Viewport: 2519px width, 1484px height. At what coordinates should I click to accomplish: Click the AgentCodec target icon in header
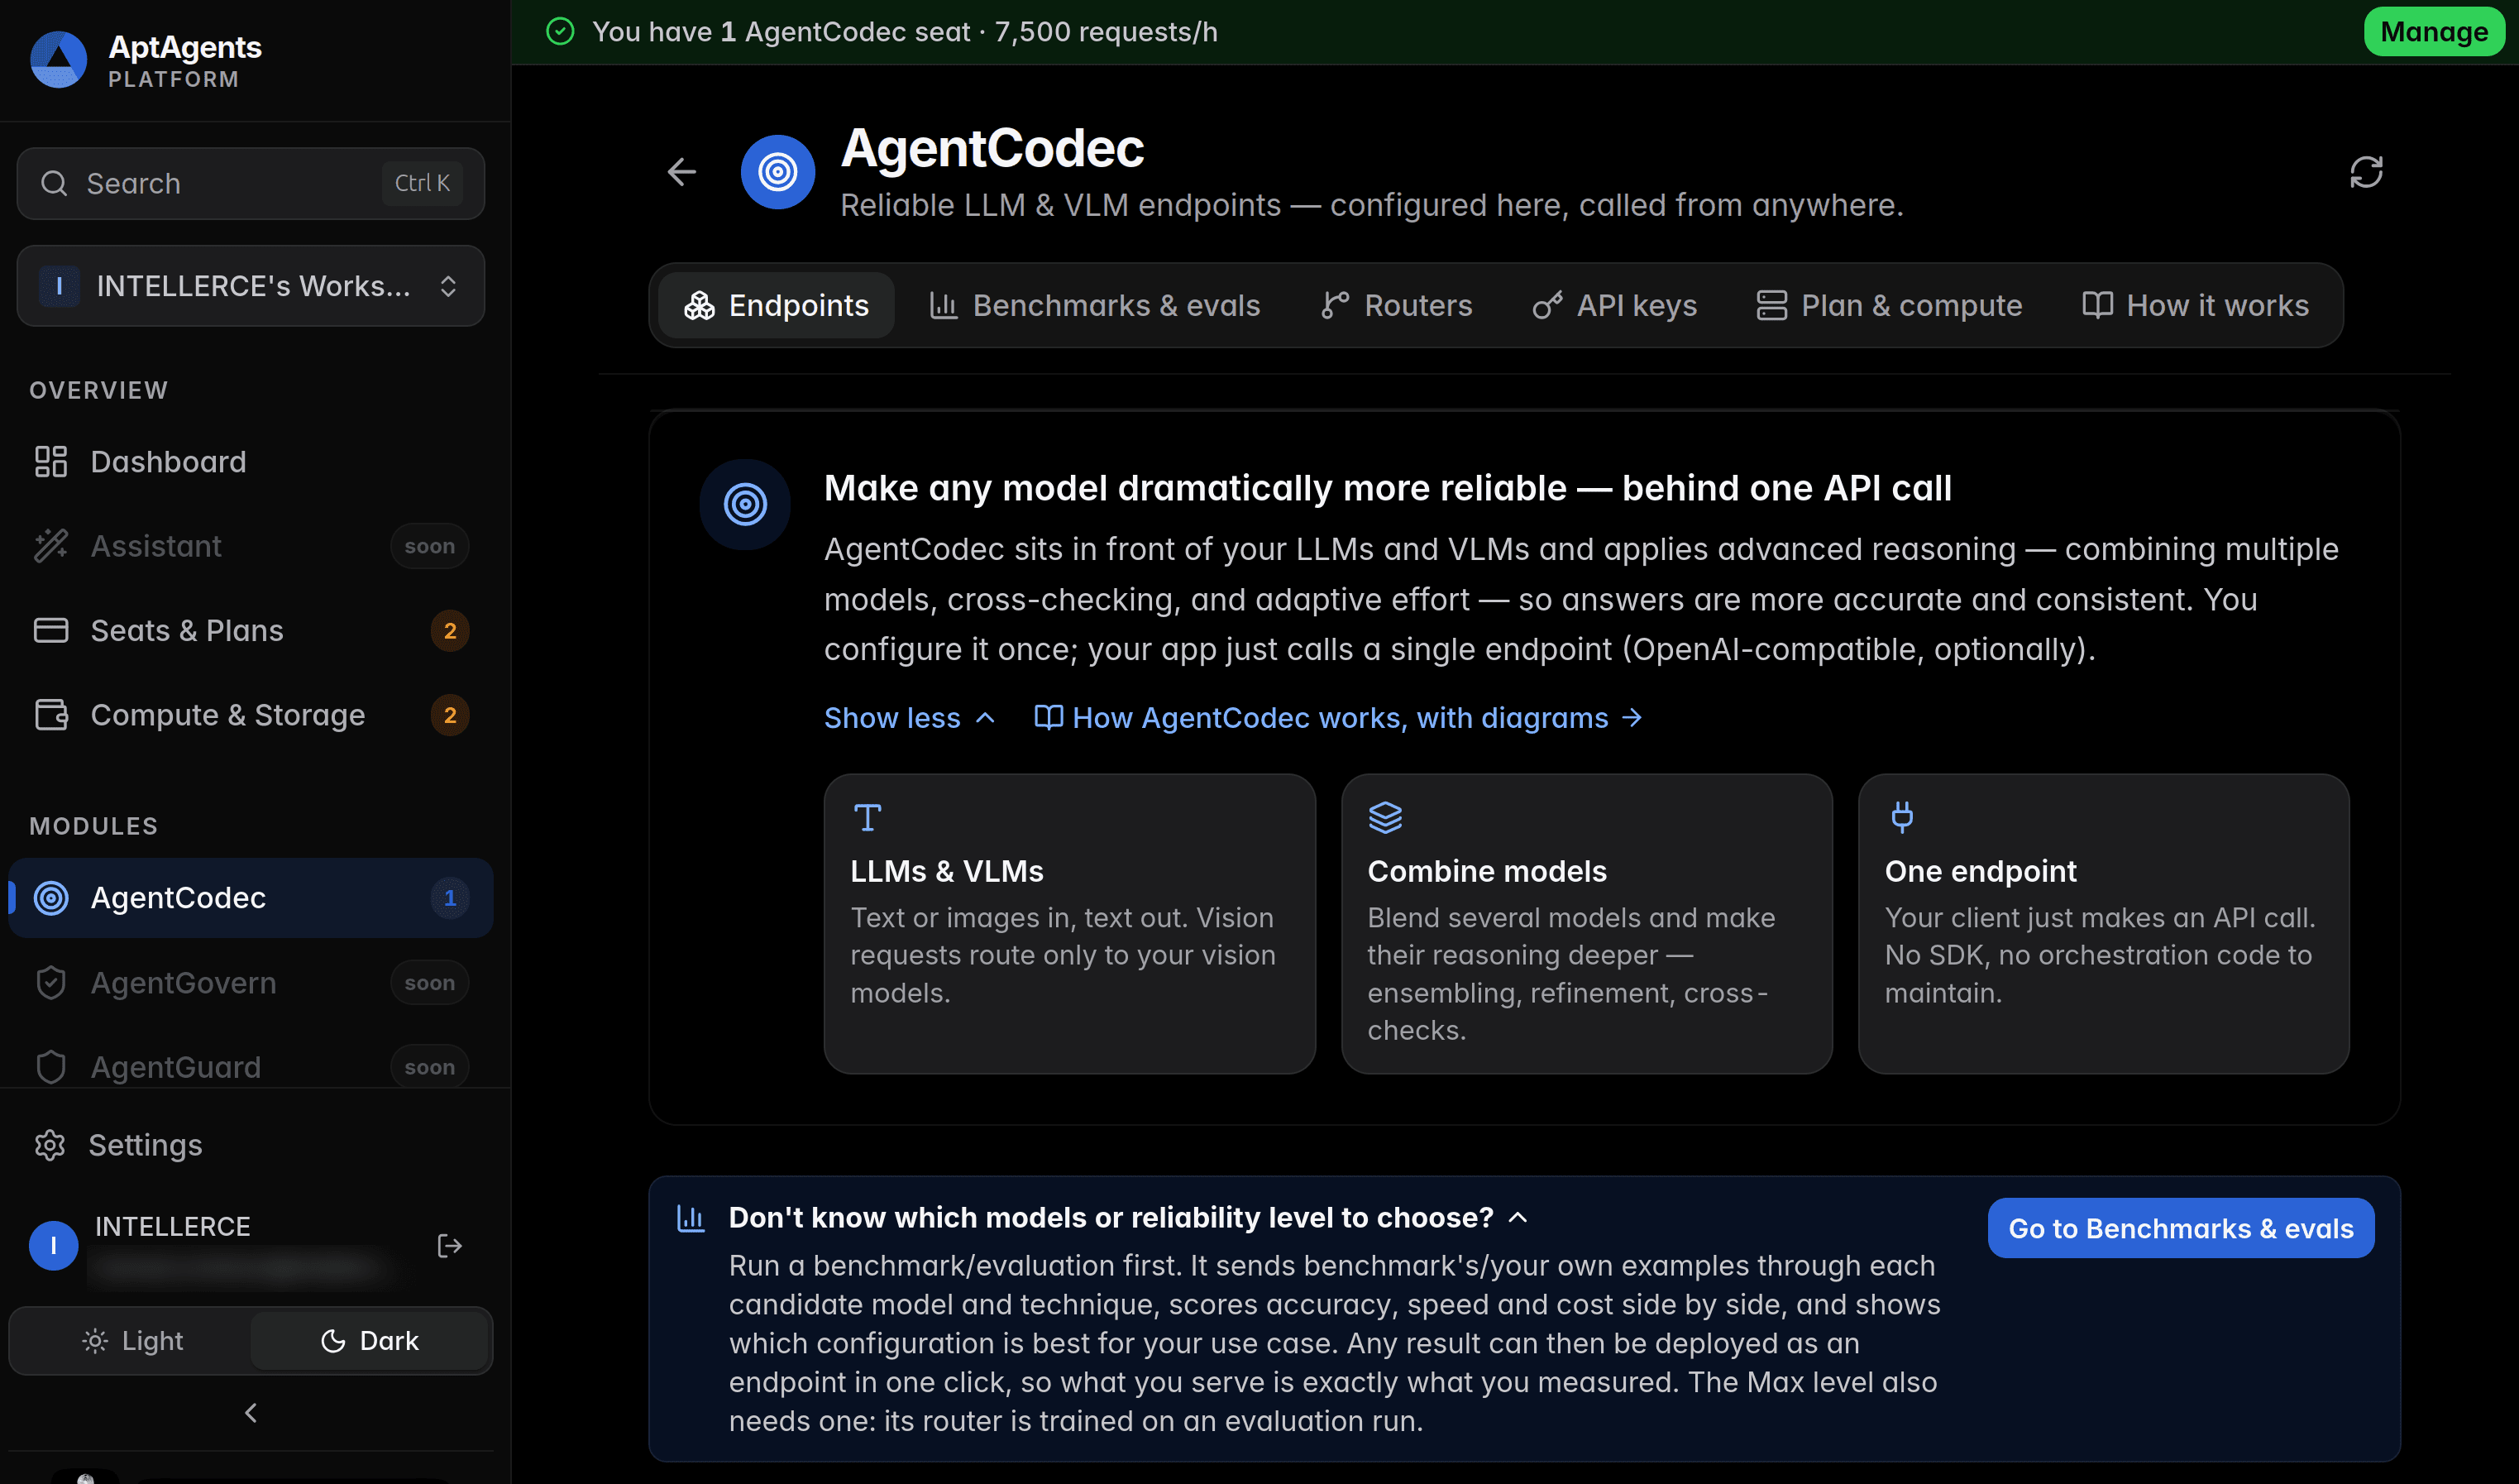click(777, 172)
